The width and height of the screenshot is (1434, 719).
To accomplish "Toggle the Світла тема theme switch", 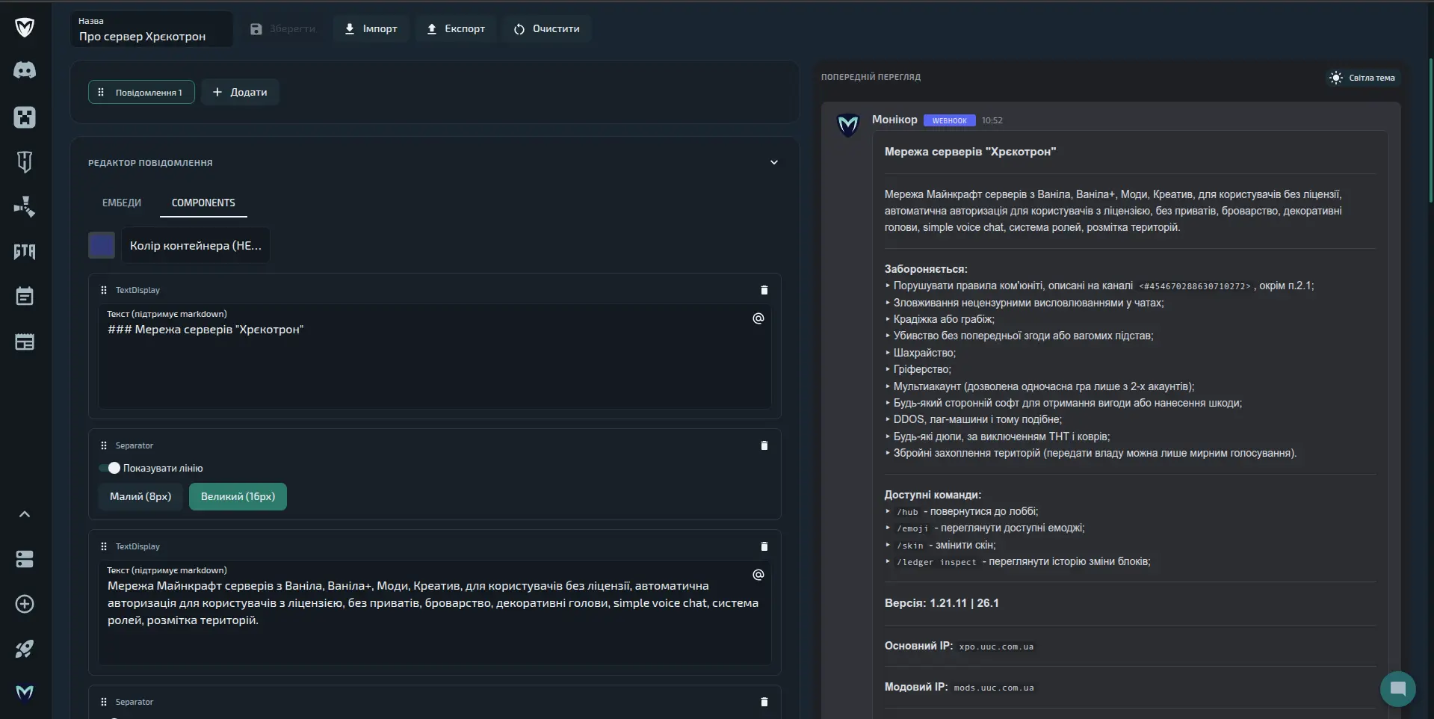I will (x=1362, y=78).
